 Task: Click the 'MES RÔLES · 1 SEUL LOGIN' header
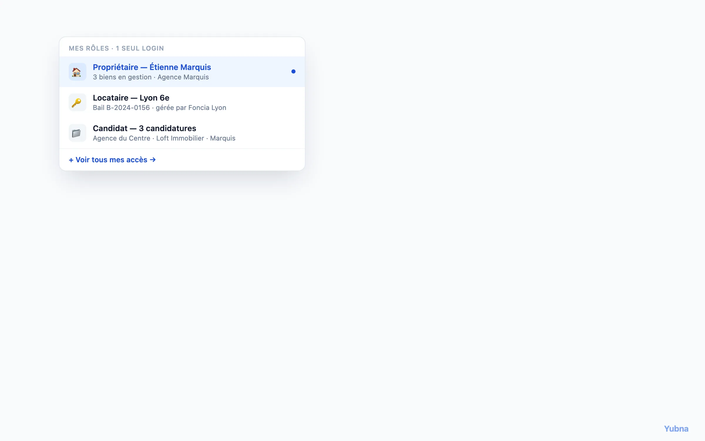(116, 49)
